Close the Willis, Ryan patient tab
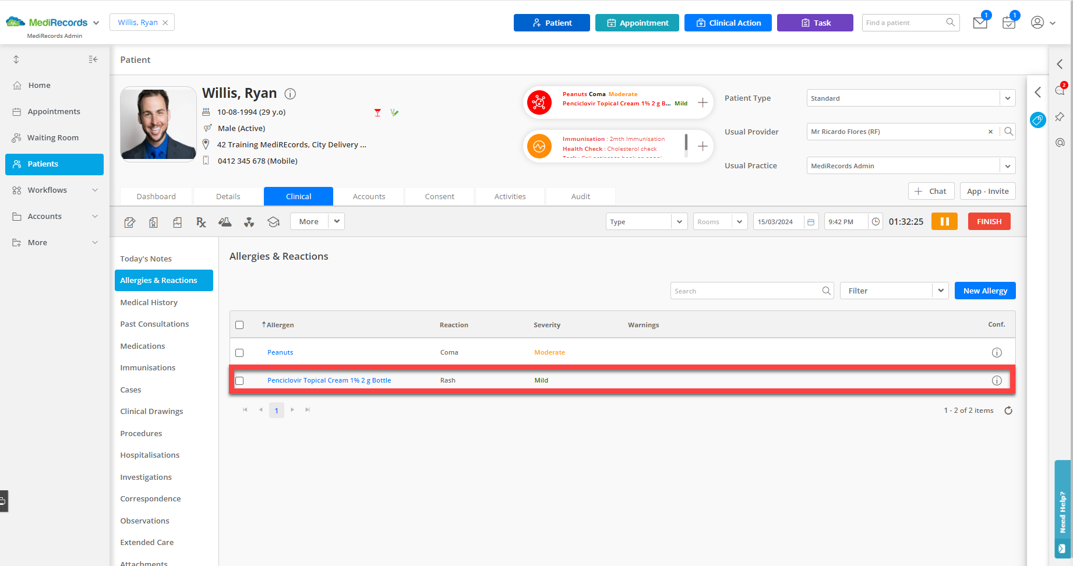 pos(165,23)
